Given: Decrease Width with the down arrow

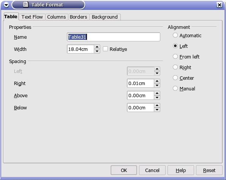Looking at the screenshot, I should pyautogui.click(x=97, y=51).
